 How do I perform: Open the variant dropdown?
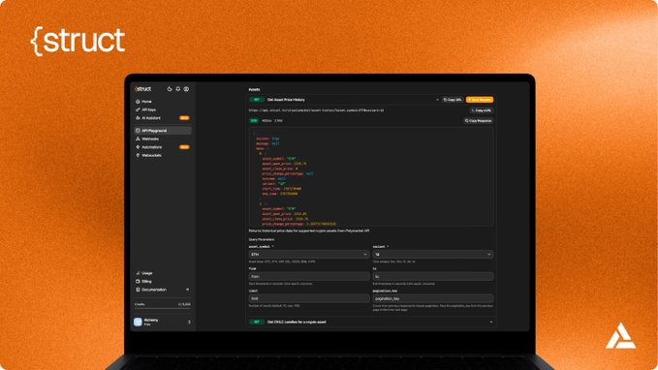433,255
